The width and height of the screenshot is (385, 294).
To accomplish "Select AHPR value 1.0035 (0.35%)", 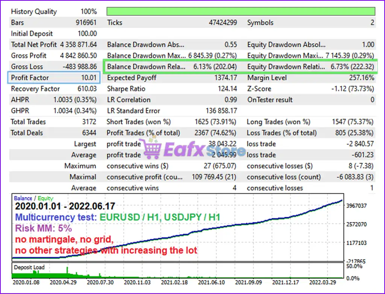I will 75,100.
